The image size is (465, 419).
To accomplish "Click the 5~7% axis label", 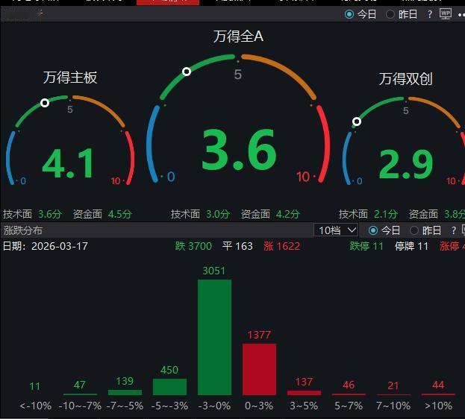I will (x=349, y=406).
